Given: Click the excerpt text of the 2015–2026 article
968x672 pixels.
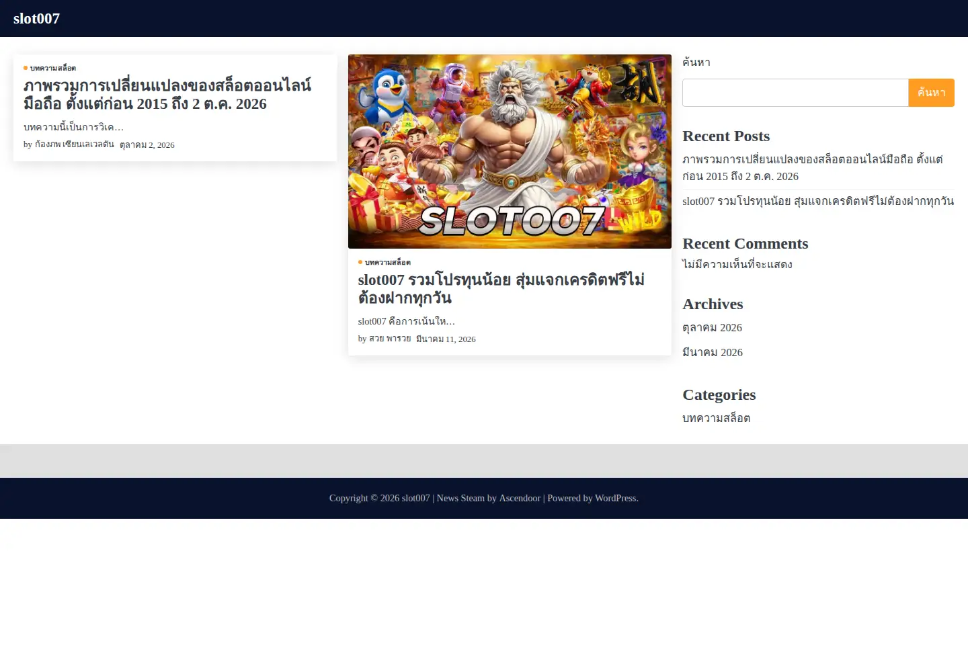Looking at the screenshot, I should (73, 127).
